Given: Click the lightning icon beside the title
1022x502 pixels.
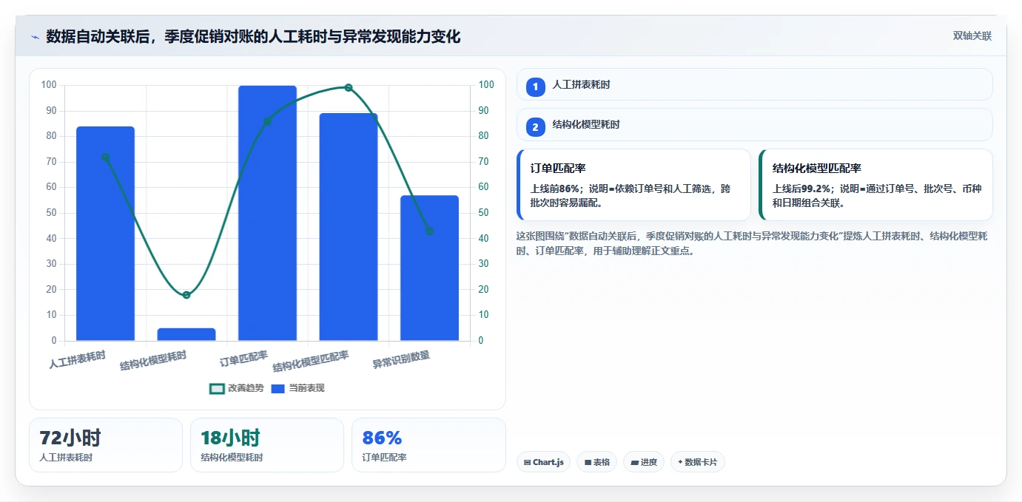Looking at the screenshot, I should (35, 36).
